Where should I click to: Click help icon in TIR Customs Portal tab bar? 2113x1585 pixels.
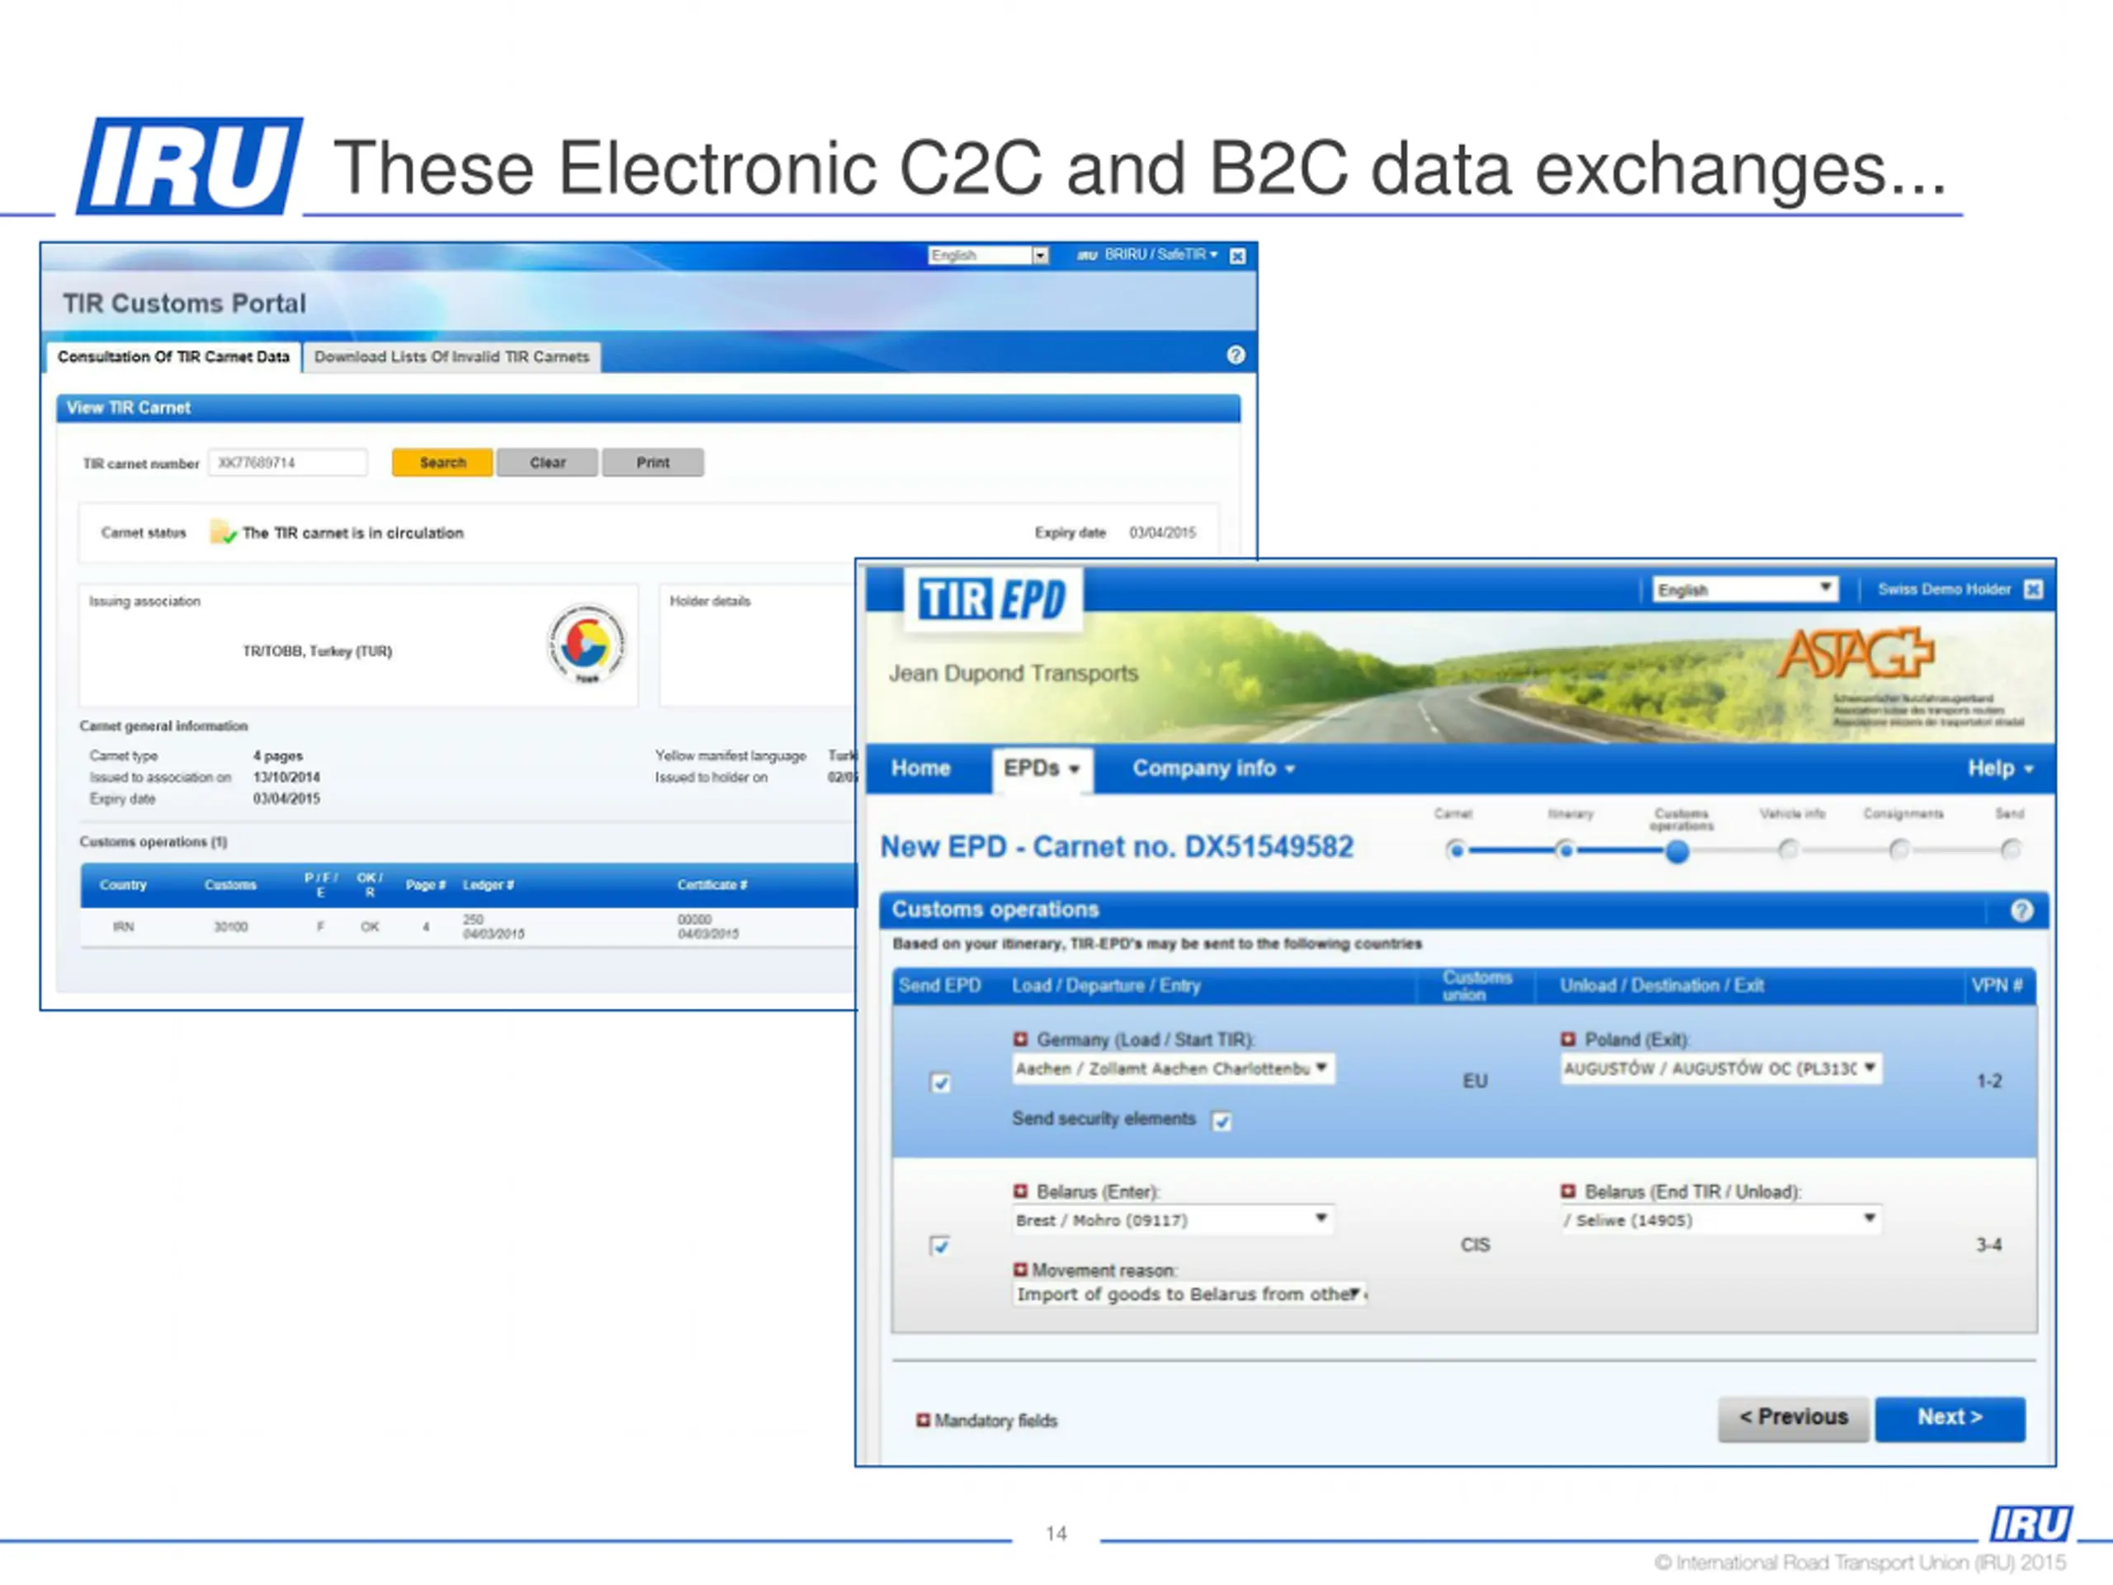pos(1235,356)
